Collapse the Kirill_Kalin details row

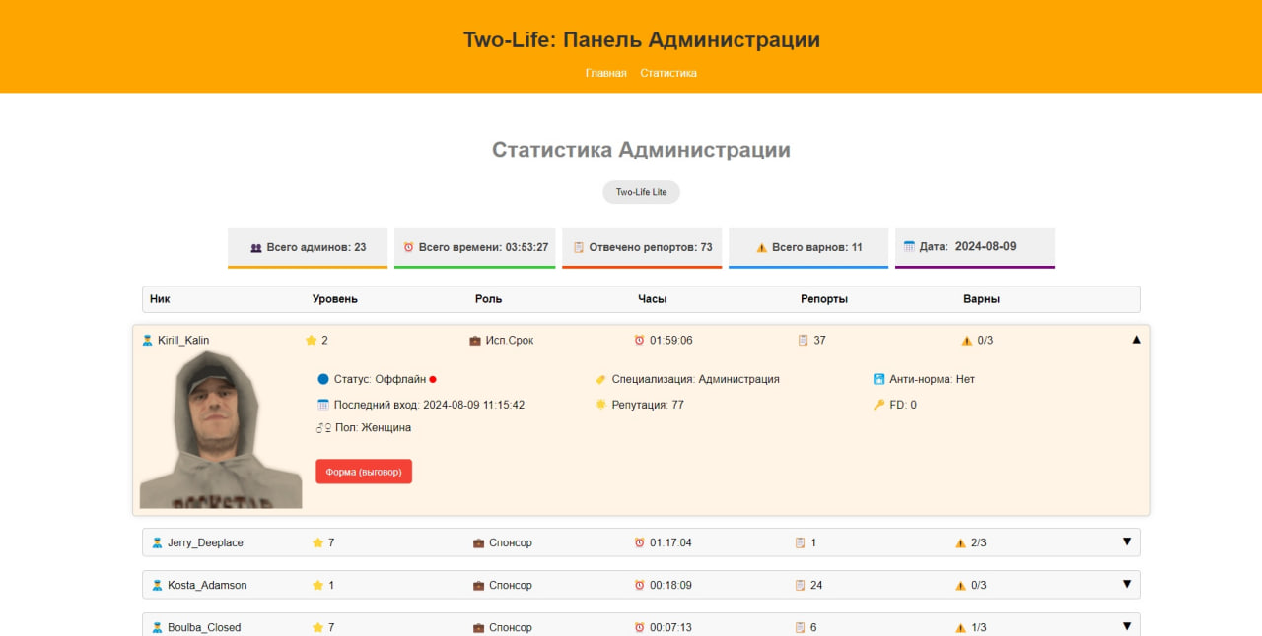tap(1135, 339)
